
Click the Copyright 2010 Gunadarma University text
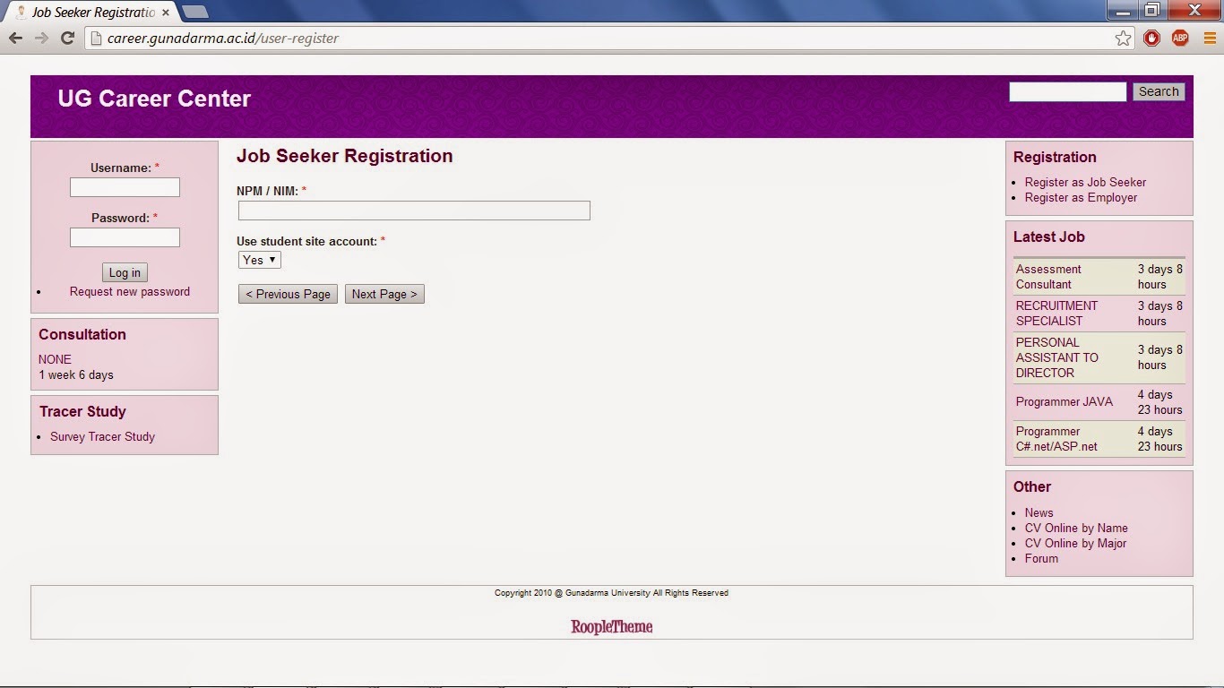click(x=611, y=593)
